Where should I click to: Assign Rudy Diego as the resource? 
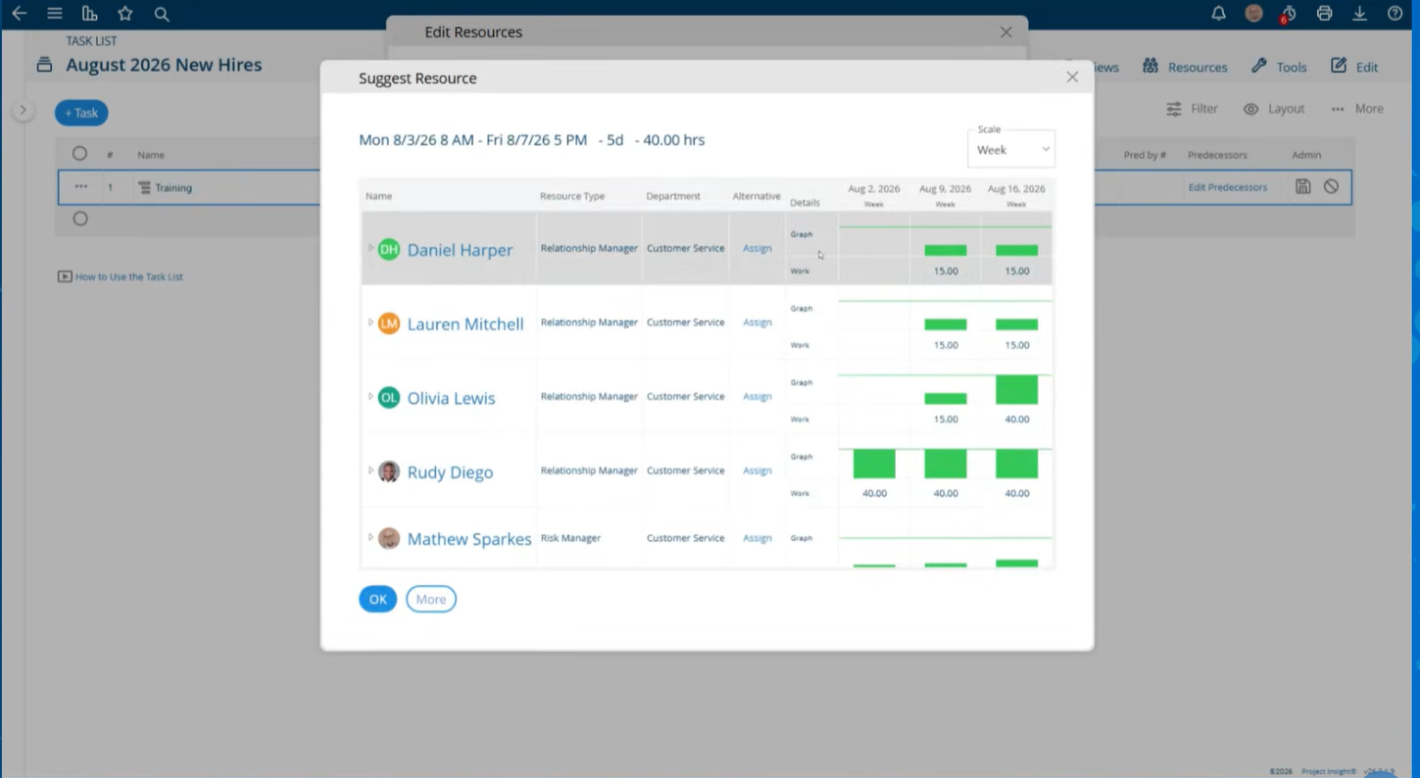pos(758,470)
